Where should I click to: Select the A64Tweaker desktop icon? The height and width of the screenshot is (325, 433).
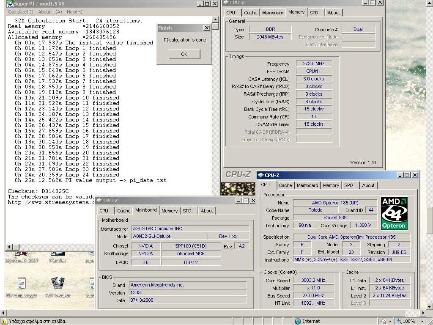[58, 287]
